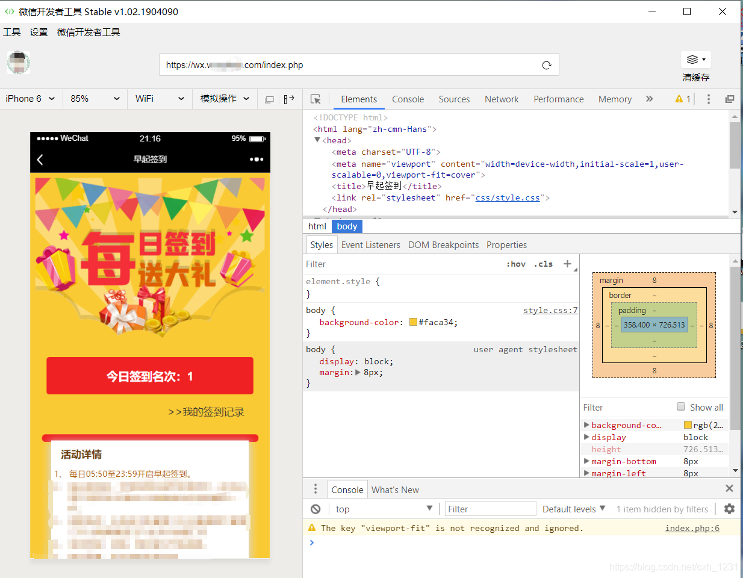743x578 pixels.
Task: Open the WiFi network throttling dropdown
Action: tap(160, 99)
